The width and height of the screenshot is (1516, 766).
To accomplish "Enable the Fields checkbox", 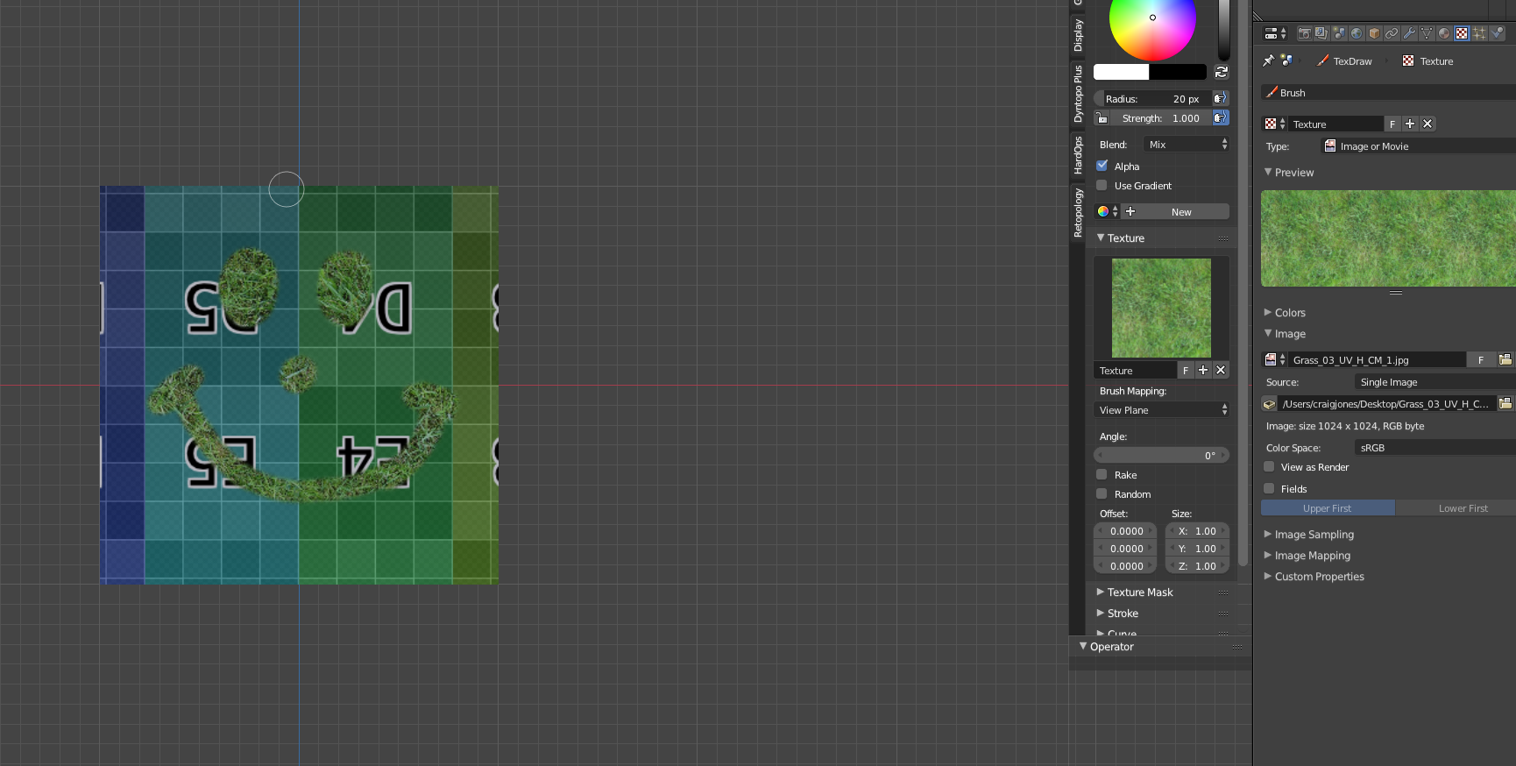I will [x=1269, y=488].
